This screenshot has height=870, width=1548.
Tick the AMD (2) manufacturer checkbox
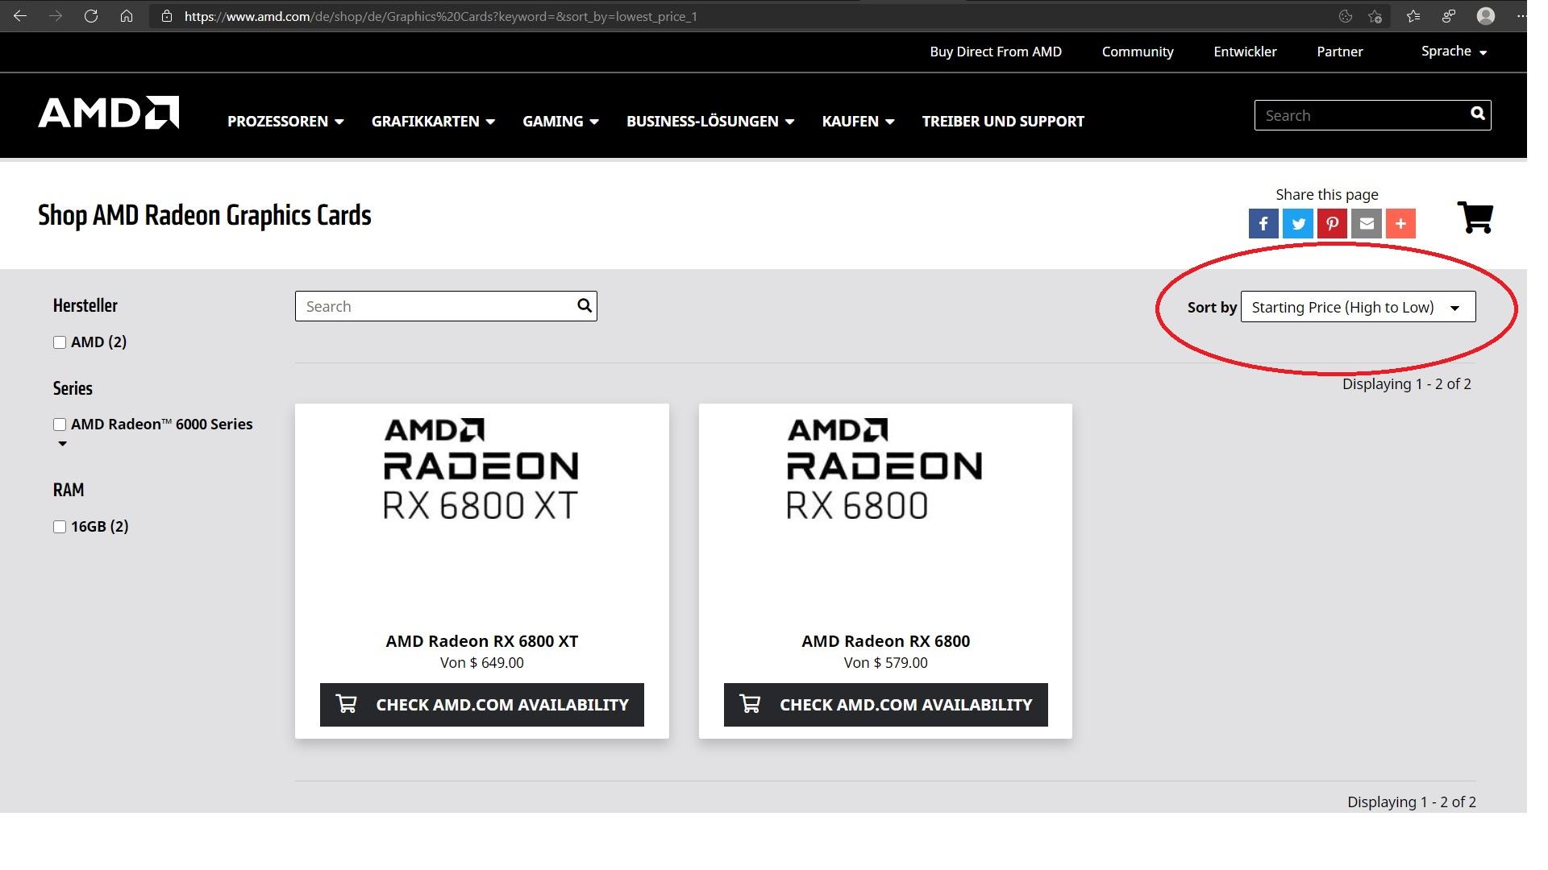60,342
